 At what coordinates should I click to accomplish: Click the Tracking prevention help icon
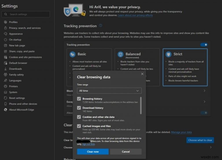point(101,26)
